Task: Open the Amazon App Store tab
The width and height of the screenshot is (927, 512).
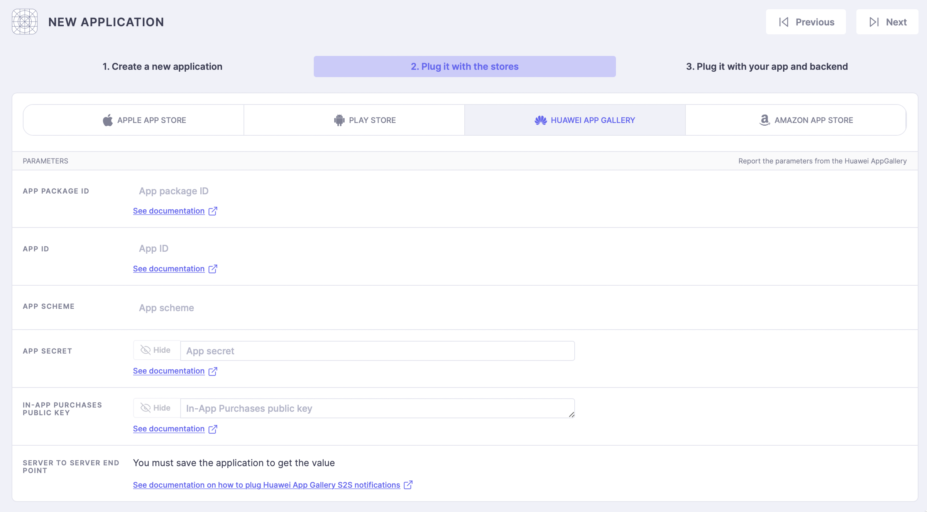Action: tap(796, 120)
